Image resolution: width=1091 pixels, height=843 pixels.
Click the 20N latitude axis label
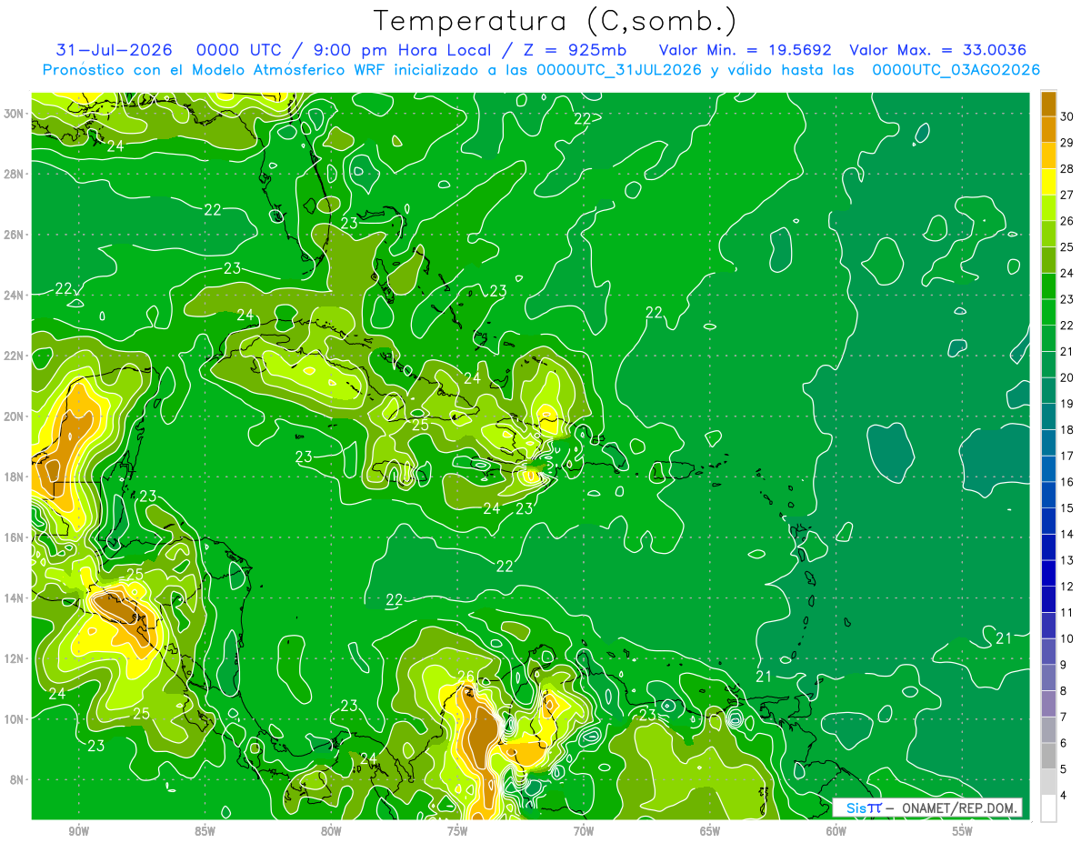pos(15,416)
